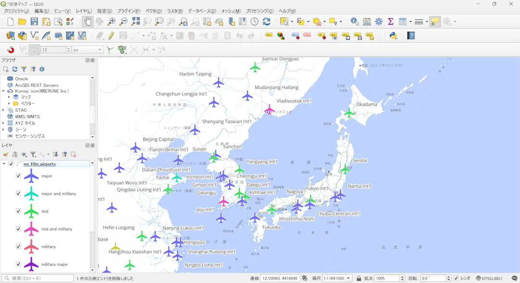Toggle the snapping magnet icon

[10, 50]
